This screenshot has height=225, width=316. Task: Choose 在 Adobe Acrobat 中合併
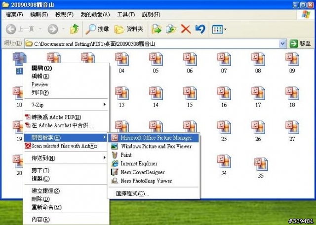click(67, 125)
